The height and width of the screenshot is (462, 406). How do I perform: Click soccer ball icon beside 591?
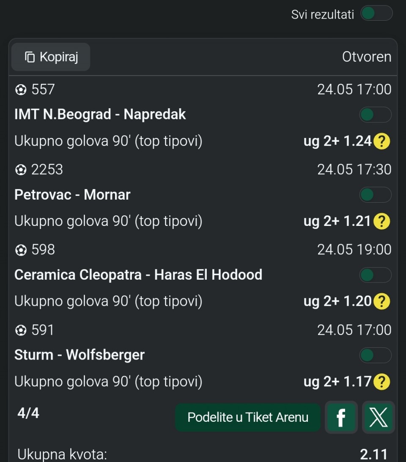pyautogui.click(x=21, y=330)
